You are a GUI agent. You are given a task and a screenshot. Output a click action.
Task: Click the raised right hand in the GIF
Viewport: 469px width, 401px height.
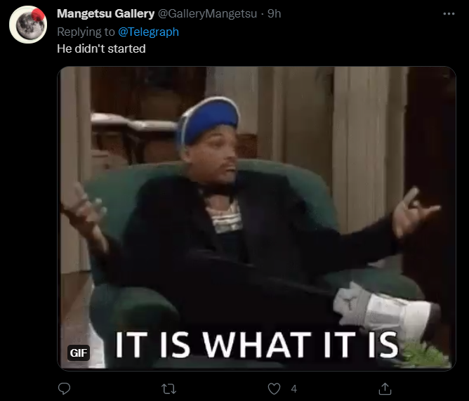coord(416,211)
